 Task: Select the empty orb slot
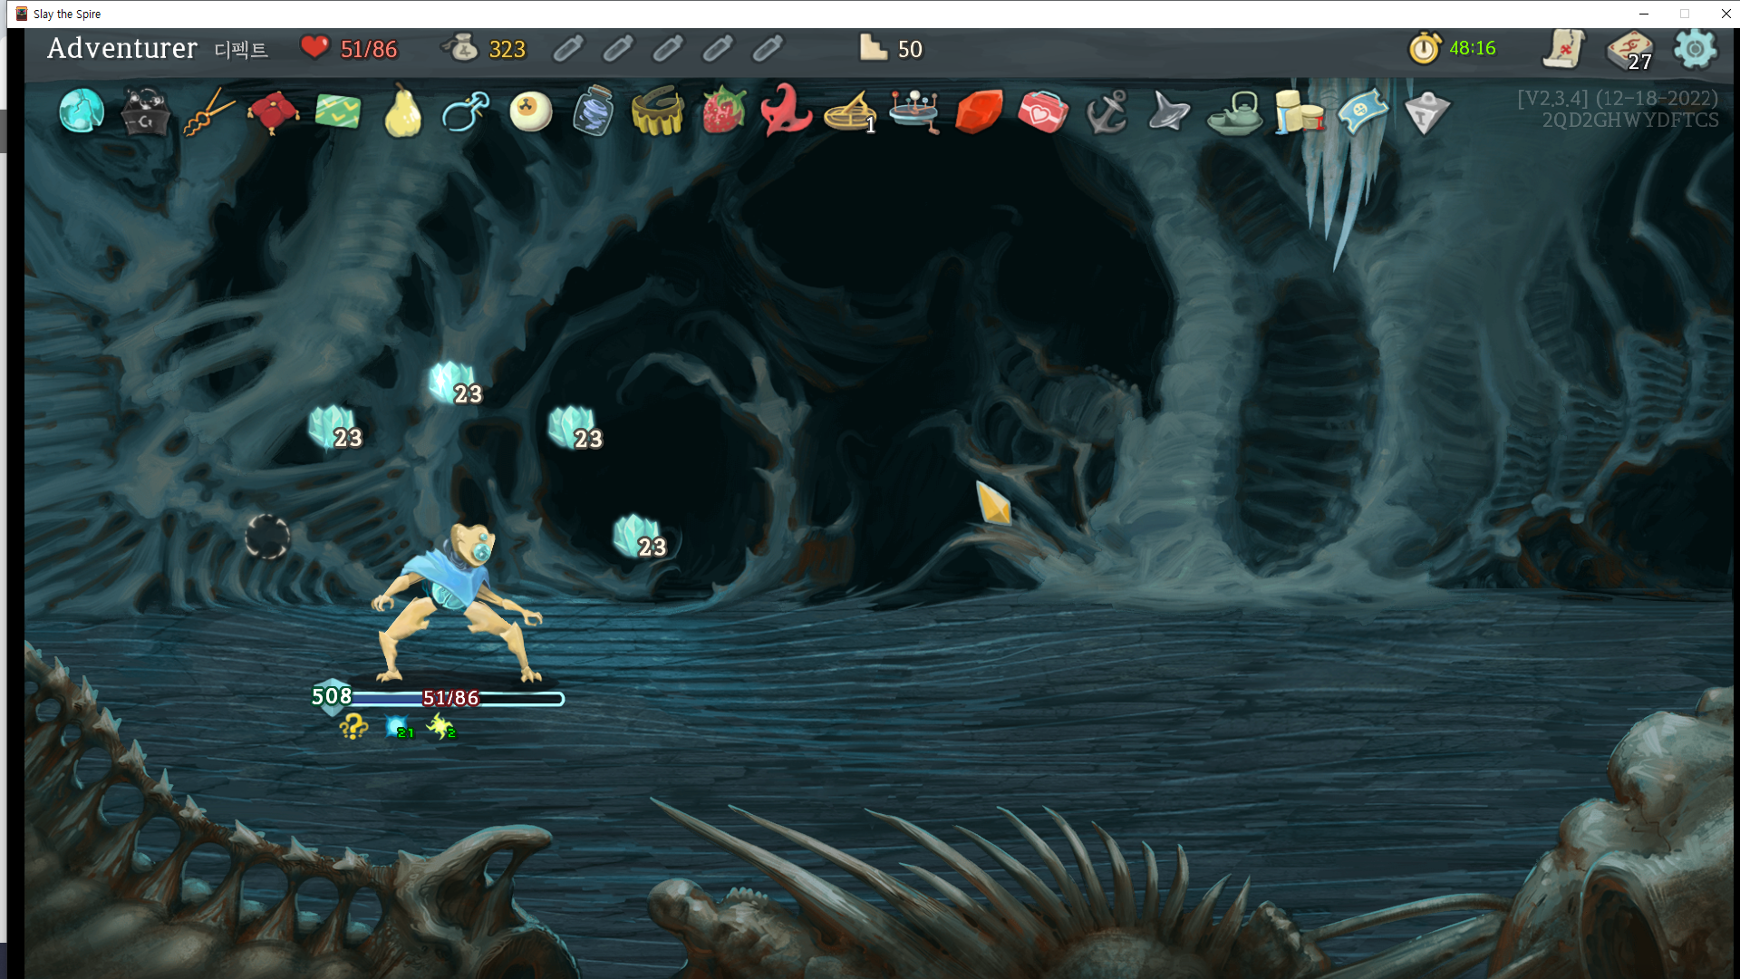pos(267,537)
